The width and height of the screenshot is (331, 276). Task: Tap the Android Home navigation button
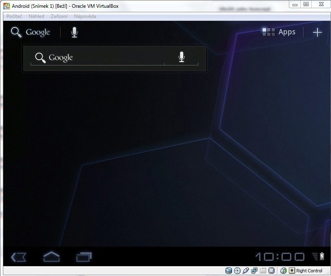[x=51, y=257]
